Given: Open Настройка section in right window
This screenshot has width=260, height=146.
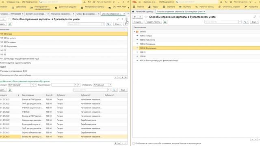Looking at the screenshot, I should click(x=251, y=7).
